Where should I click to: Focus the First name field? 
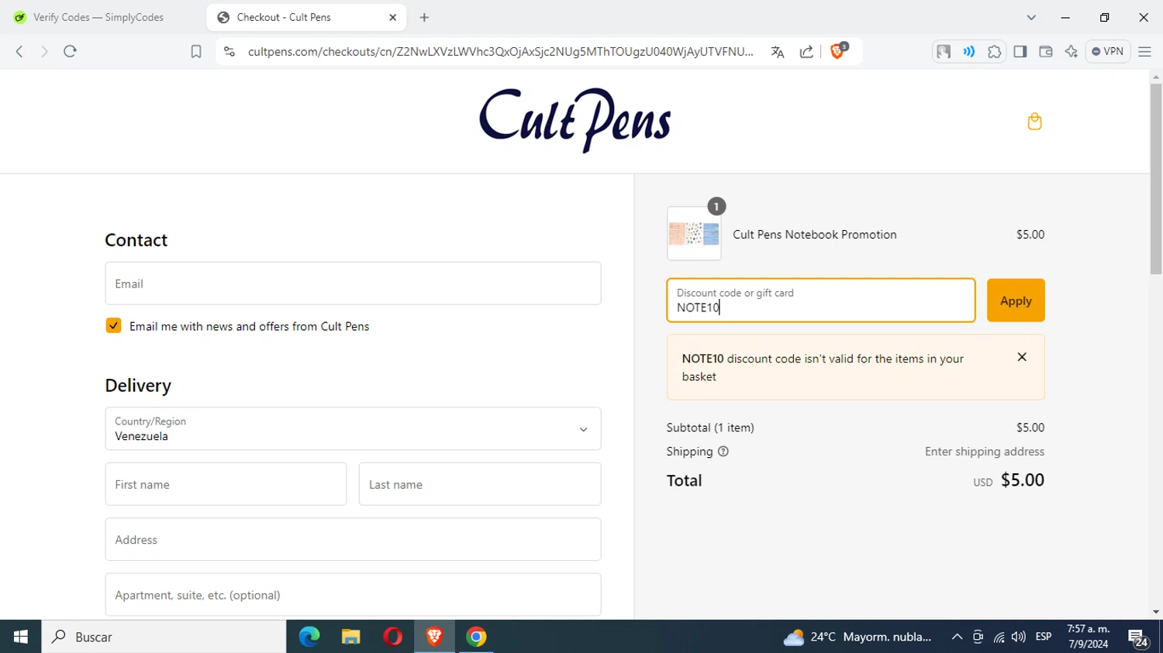coord(226,484)
